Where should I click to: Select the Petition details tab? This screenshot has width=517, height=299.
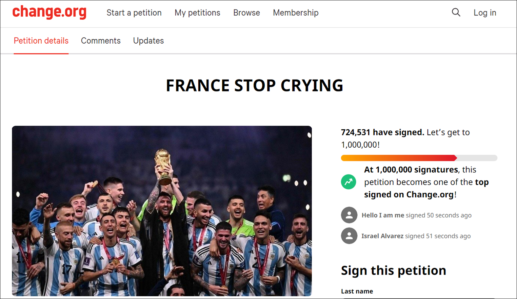coord(41,41)
